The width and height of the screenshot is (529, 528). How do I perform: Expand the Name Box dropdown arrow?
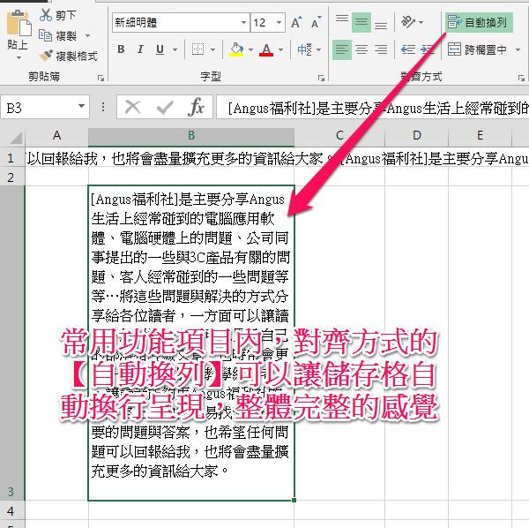pos(81,107)
